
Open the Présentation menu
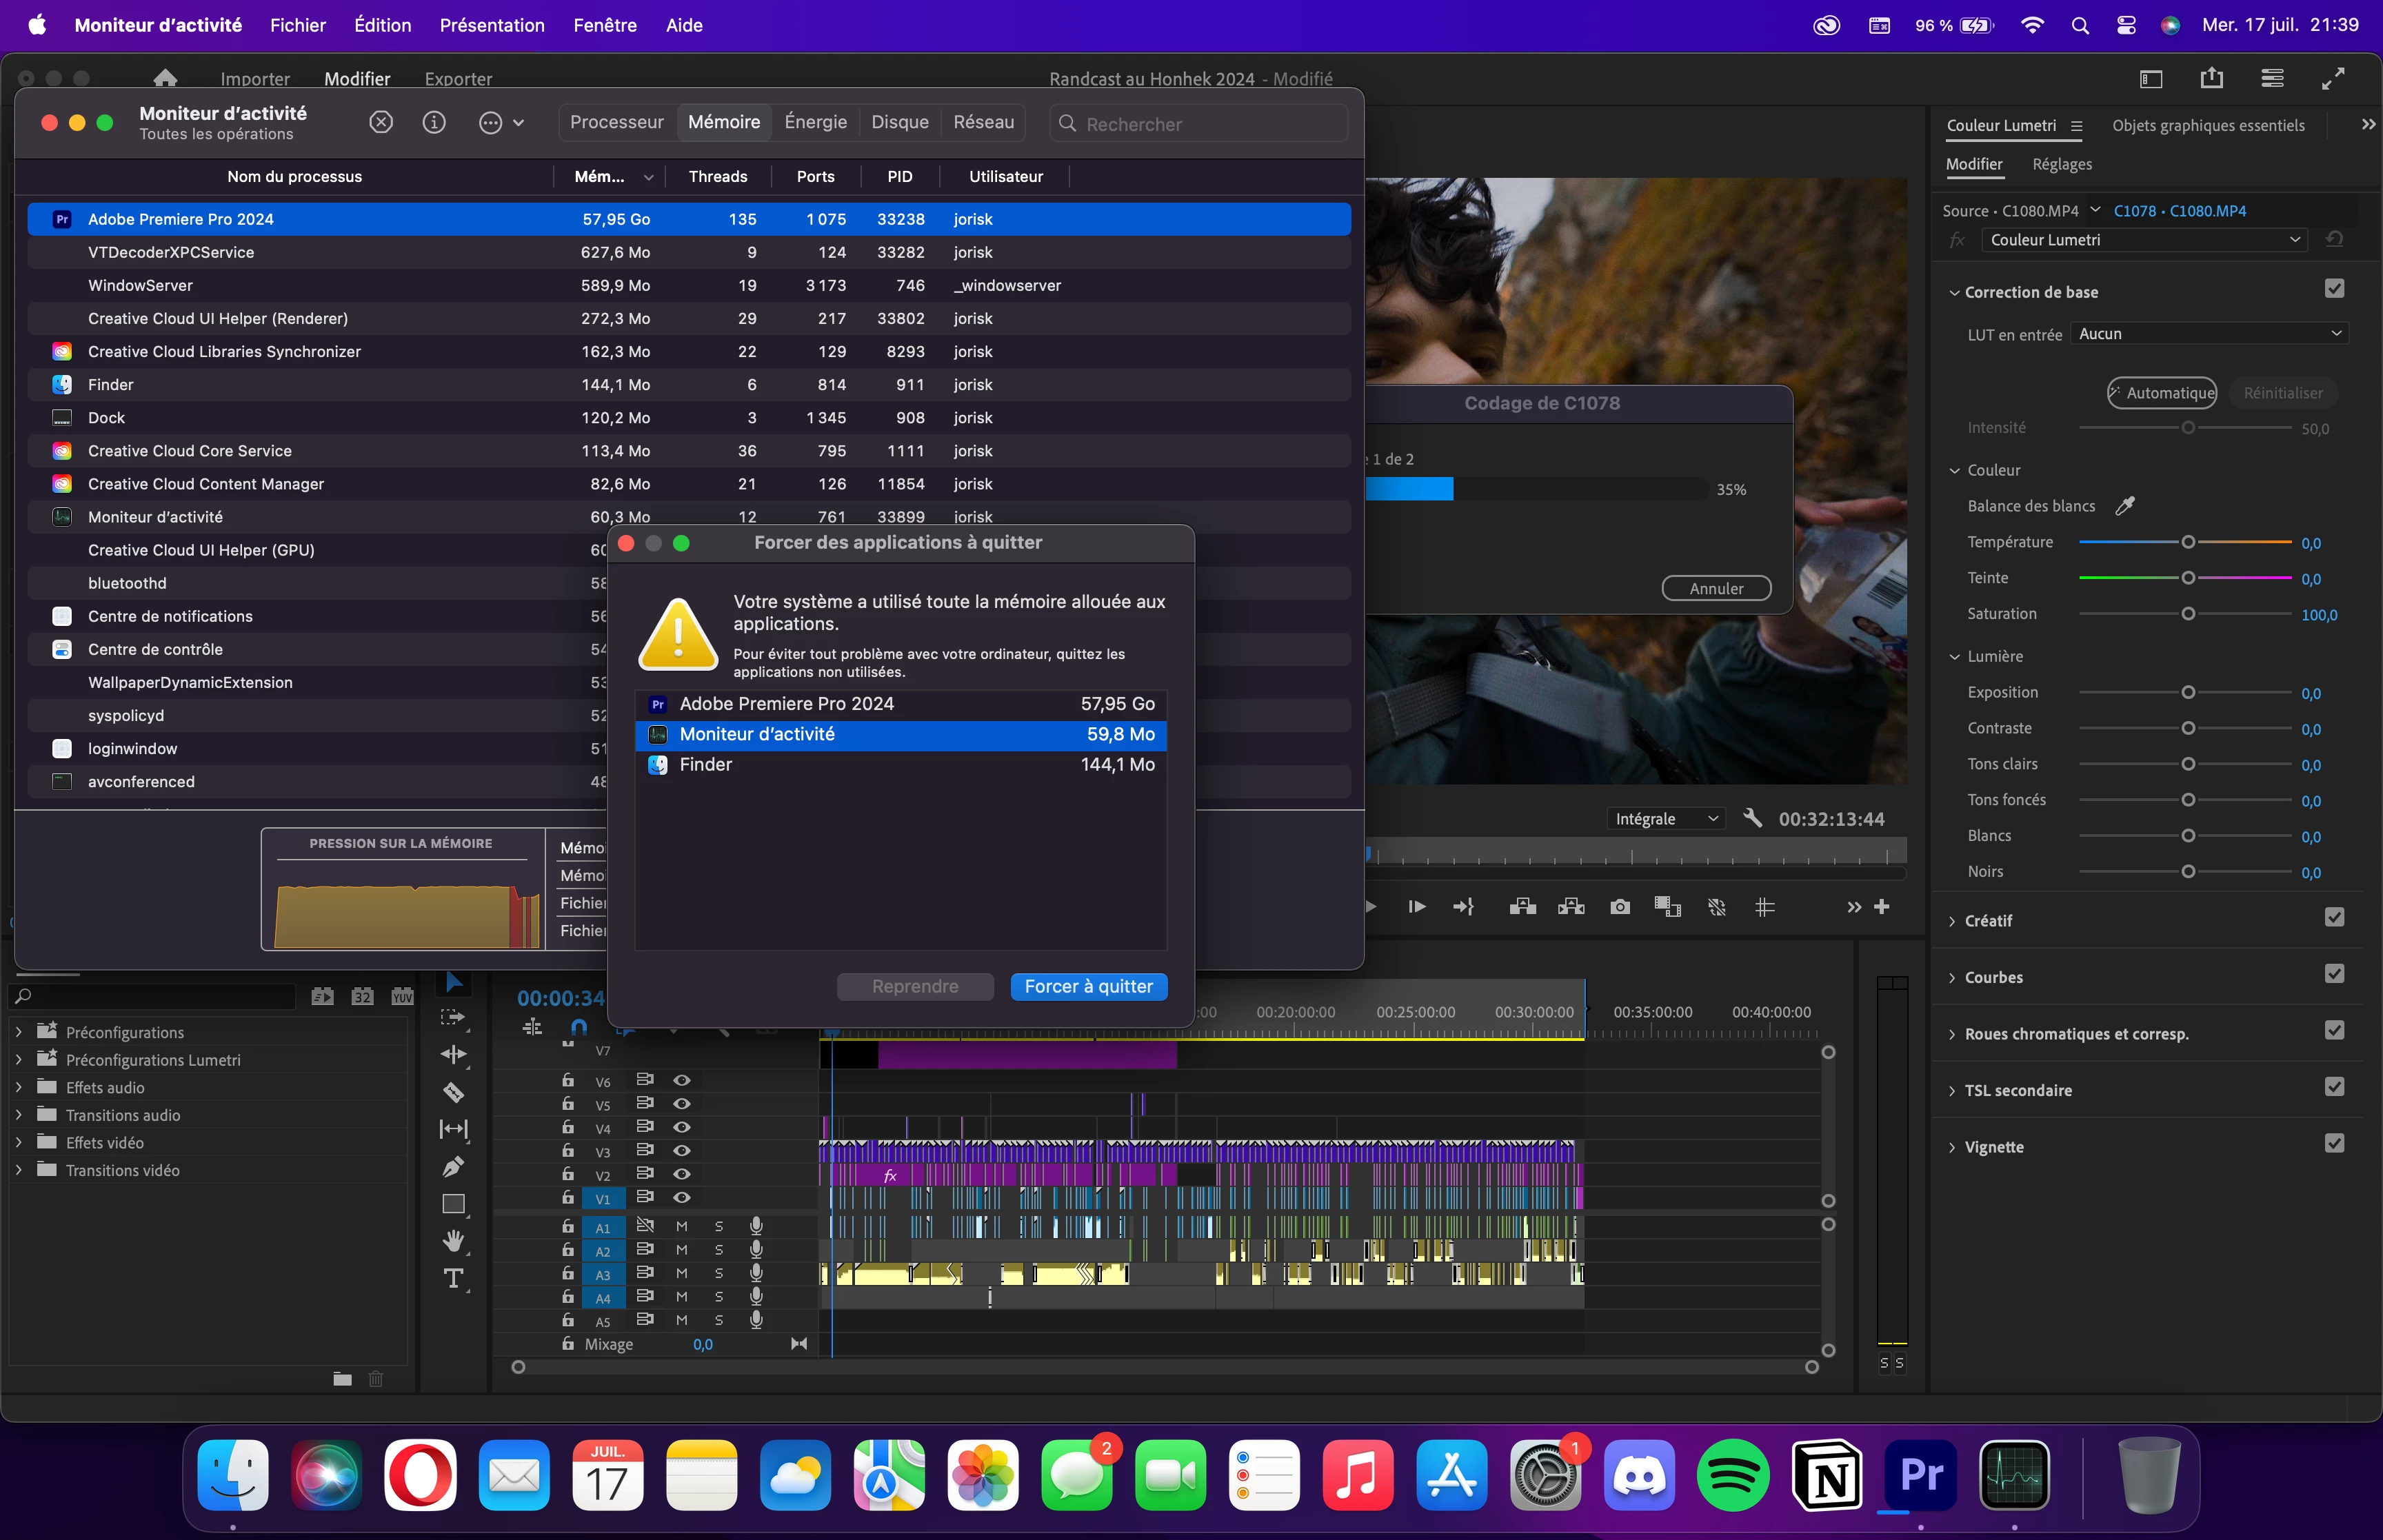click(x=492, y=25)
